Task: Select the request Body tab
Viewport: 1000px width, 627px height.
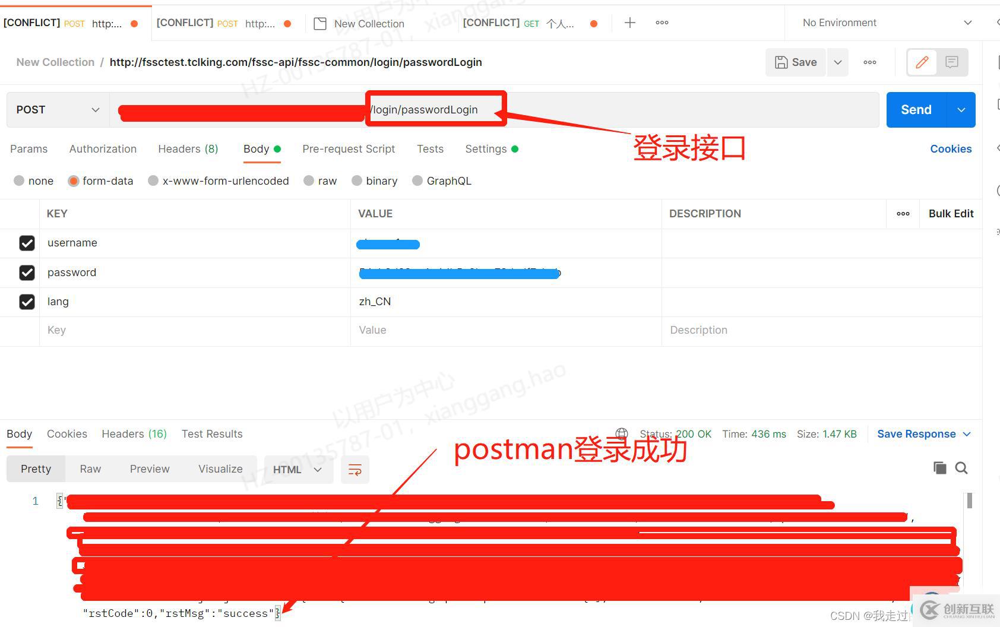Action: point(262,149)
